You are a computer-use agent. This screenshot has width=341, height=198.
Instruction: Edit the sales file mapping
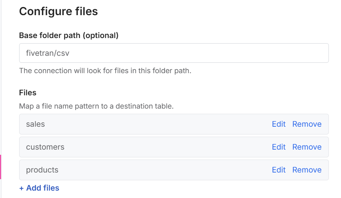point(279,124)
